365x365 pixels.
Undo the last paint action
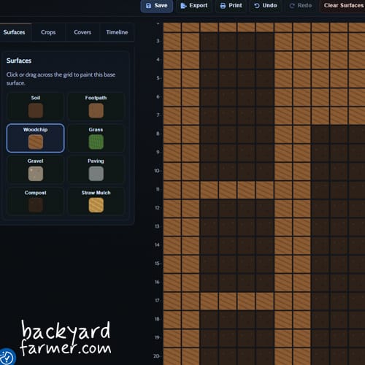265,6
